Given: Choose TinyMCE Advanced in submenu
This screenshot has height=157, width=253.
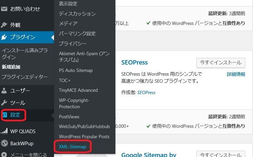Looking at the screenshot, I should [x=78, y=90].
